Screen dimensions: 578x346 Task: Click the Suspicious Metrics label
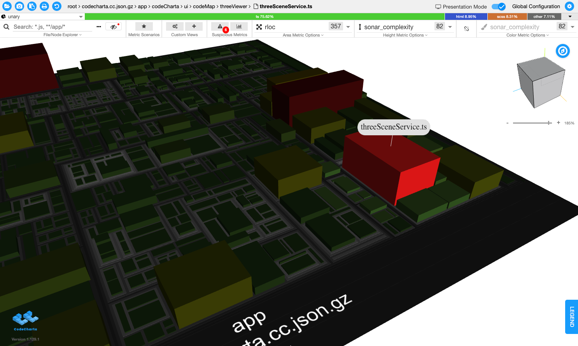click(229, 35)
